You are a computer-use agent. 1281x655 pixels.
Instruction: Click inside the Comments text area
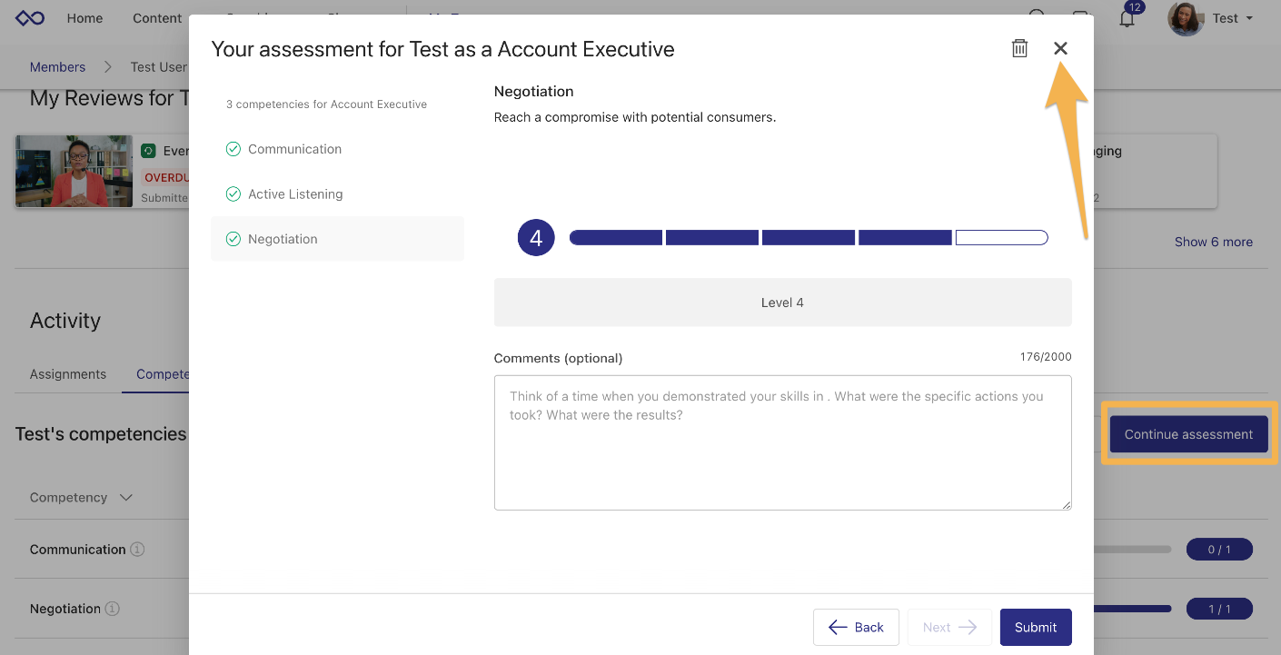point(782,442)
